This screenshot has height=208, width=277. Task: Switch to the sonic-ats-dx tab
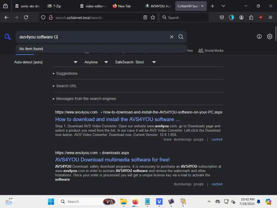(x=28, y=6)
